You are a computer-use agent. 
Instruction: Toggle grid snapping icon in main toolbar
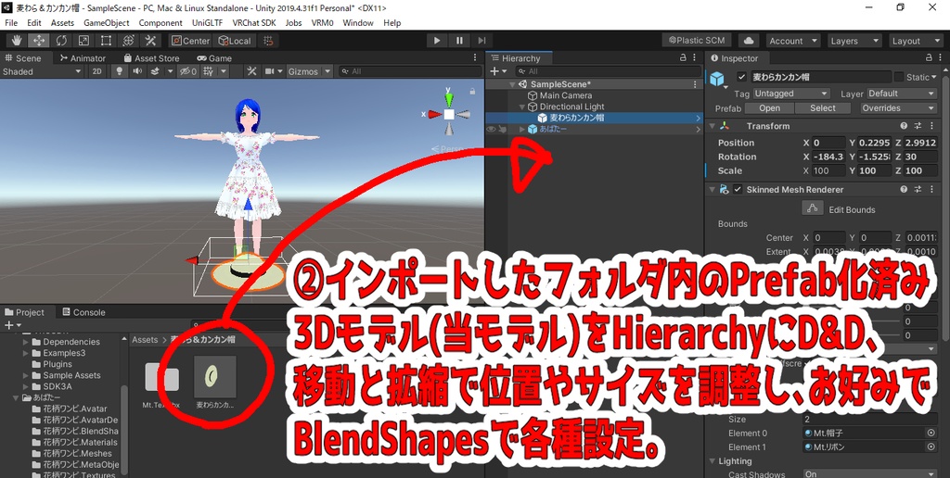coord(268,41)
